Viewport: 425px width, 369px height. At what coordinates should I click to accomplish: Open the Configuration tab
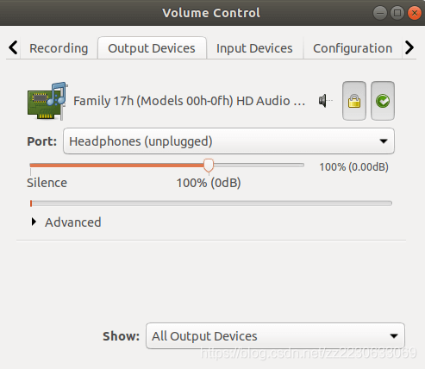coord(353,48)
